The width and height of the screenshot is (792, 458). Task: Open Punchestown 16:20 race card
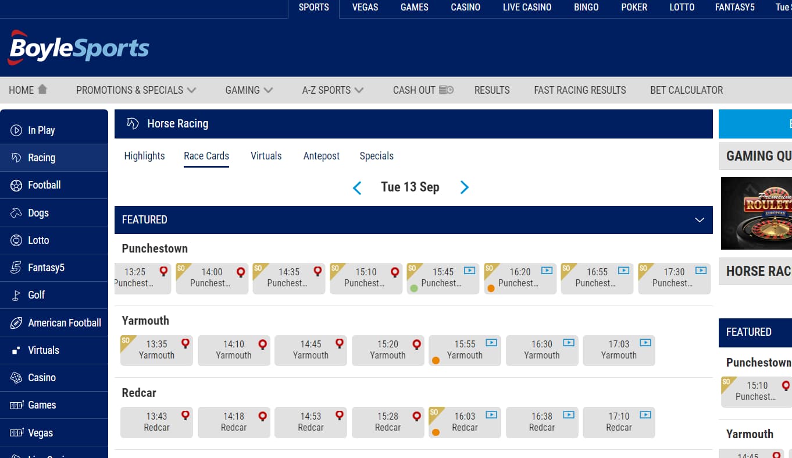coord(520,278)
